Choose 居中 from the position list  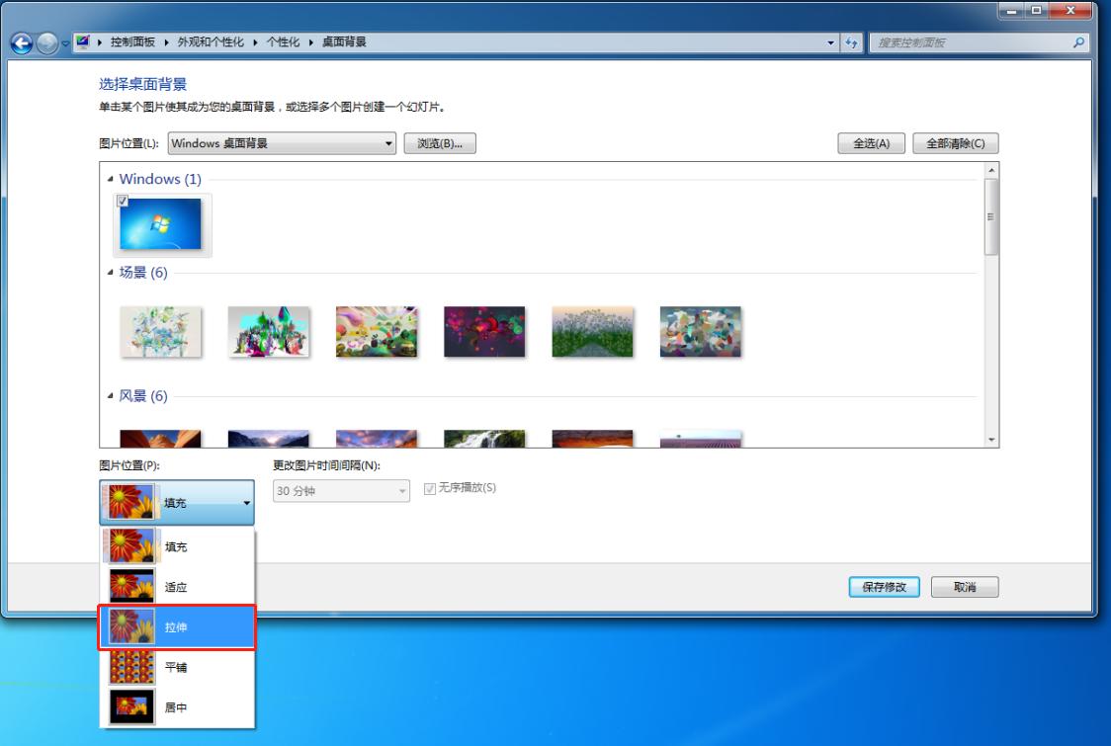click(x=177, y=707)
